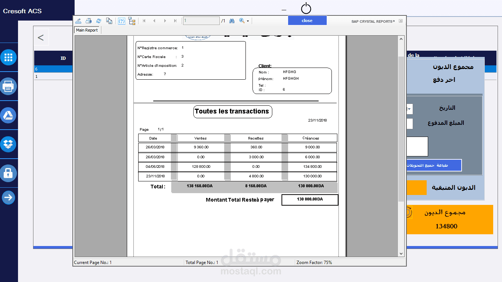Viewport: 502px width, 282px height.
Task: Click the مجموع الديون orange panel label
Action: coord(445,213)
